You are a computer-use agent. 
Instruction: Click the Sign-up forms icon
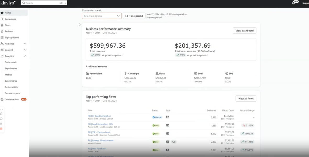click(x=2, y=38)
